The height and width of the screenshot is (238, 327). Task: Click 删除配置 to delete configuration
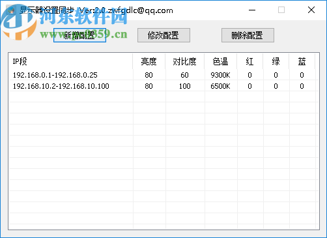click(x=248, y=35)
